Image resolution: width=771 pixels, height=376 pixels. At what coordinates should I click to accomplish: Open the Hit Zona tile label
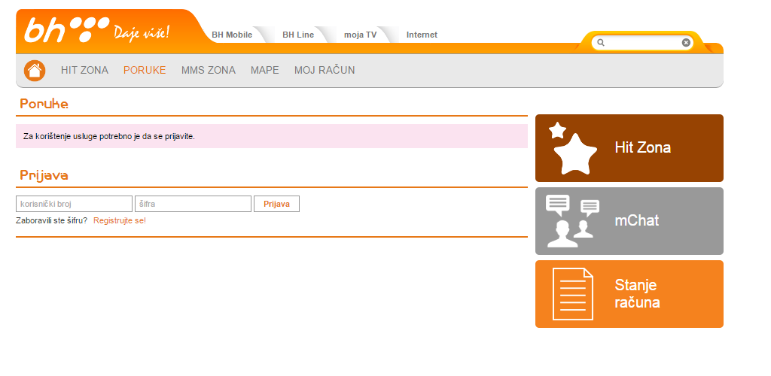pos(643,147)
